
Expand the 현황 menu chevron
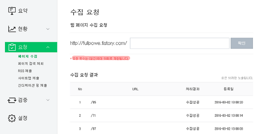click(x=48, y=29)
